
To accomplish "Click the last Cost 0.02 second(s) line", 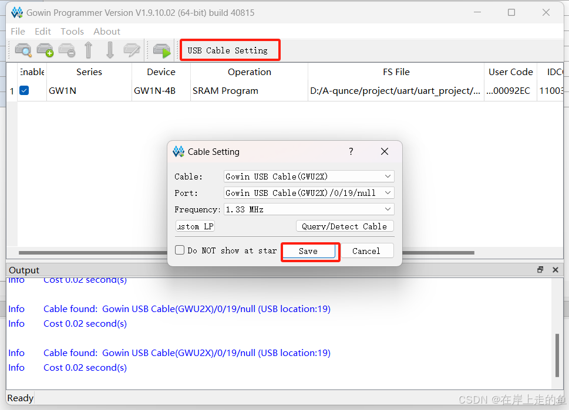I will [x=85, y=368].
